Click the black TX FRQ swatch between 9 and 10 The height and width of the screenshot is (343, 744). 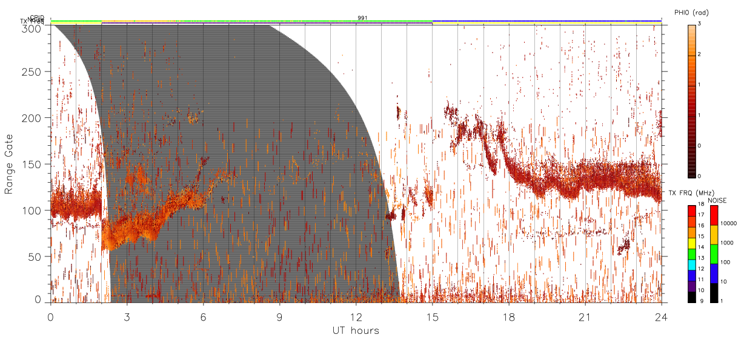(691, 297)
